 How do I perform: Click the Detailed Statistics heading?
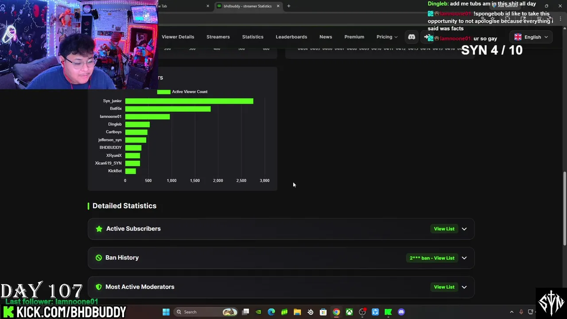(124, 206)
